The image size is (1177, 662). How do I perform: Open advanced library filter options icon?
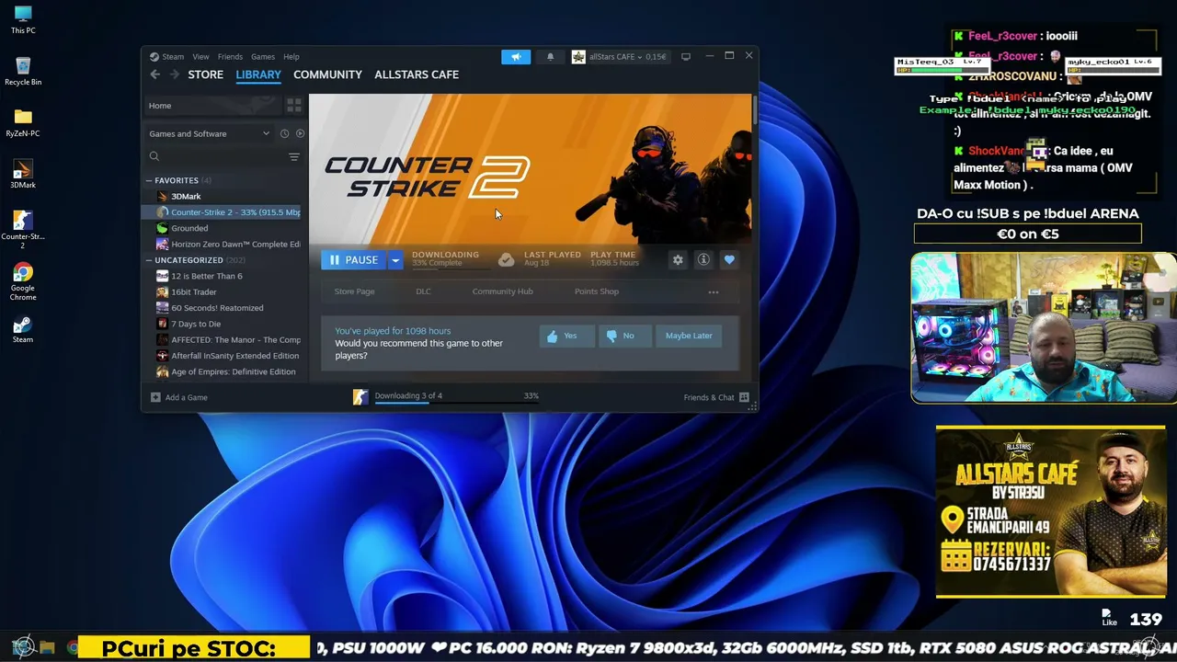[x=294, y=157]
